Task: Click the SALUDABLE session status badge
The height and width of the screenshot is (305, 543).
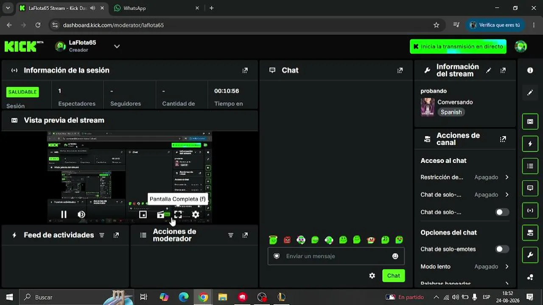Action: [22, 92]
